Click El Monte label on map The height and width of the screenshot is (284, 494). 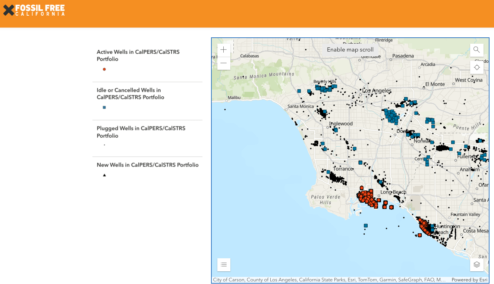(x=435, y=84)
